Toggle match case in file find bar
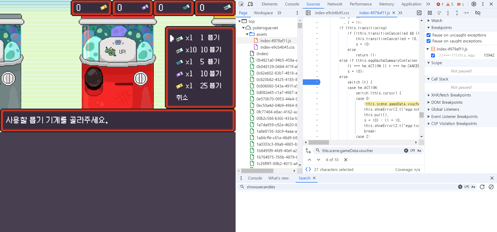The width and height of the screenshot is (497, 232). (x=419, y=151)
